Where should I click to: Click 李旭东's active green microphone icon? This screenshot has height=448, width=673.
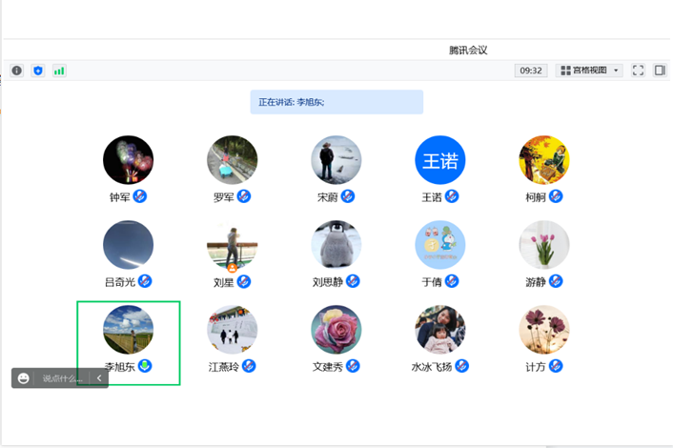pos(145,366)
